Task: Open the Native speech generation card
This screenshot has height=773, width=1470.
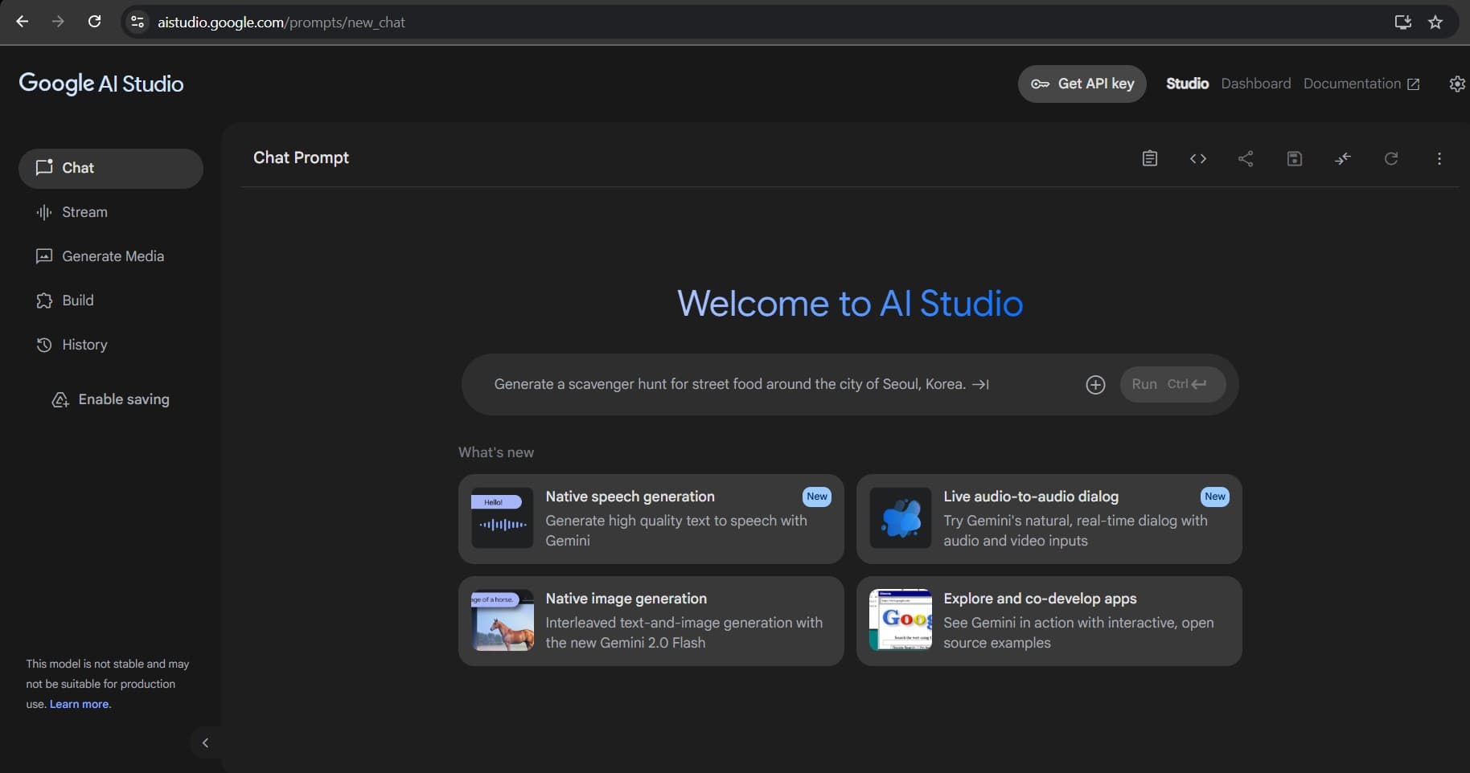Action: click(651, 518)
